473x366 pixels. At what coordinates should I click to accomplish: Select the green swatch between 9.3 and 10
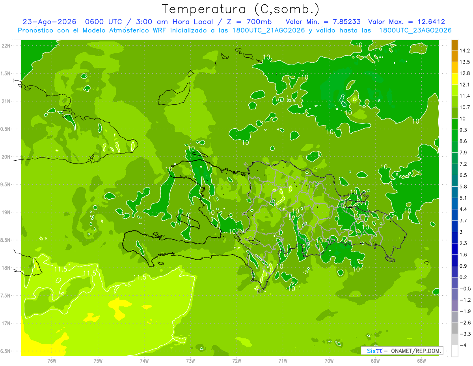454,124
